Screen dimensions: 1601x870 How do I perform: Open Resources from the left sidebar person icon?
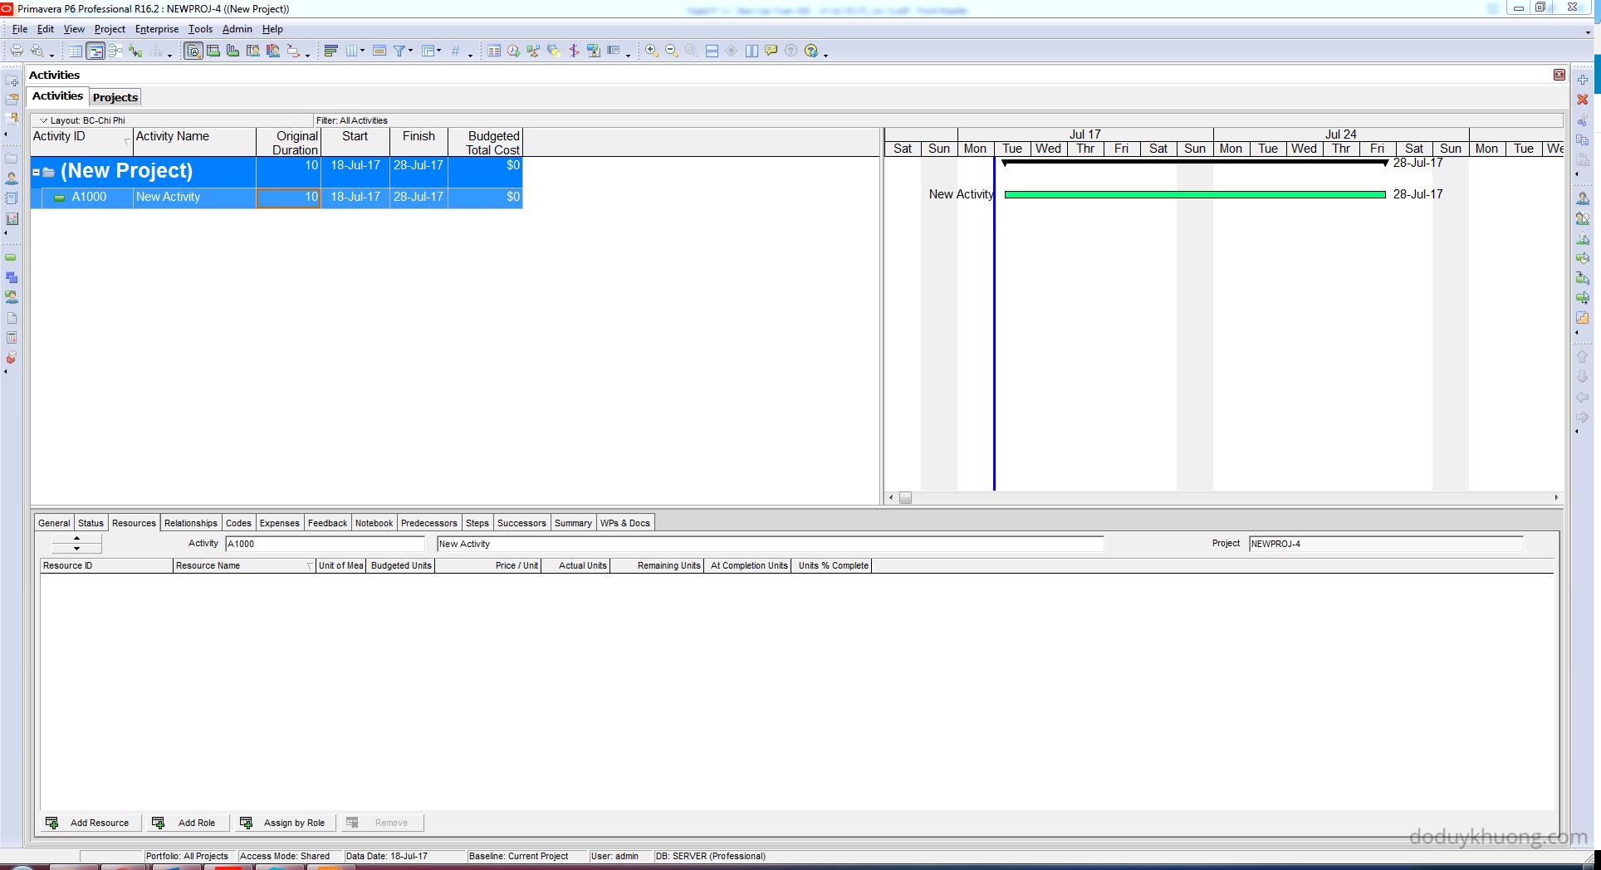click(x=12, y=178)
